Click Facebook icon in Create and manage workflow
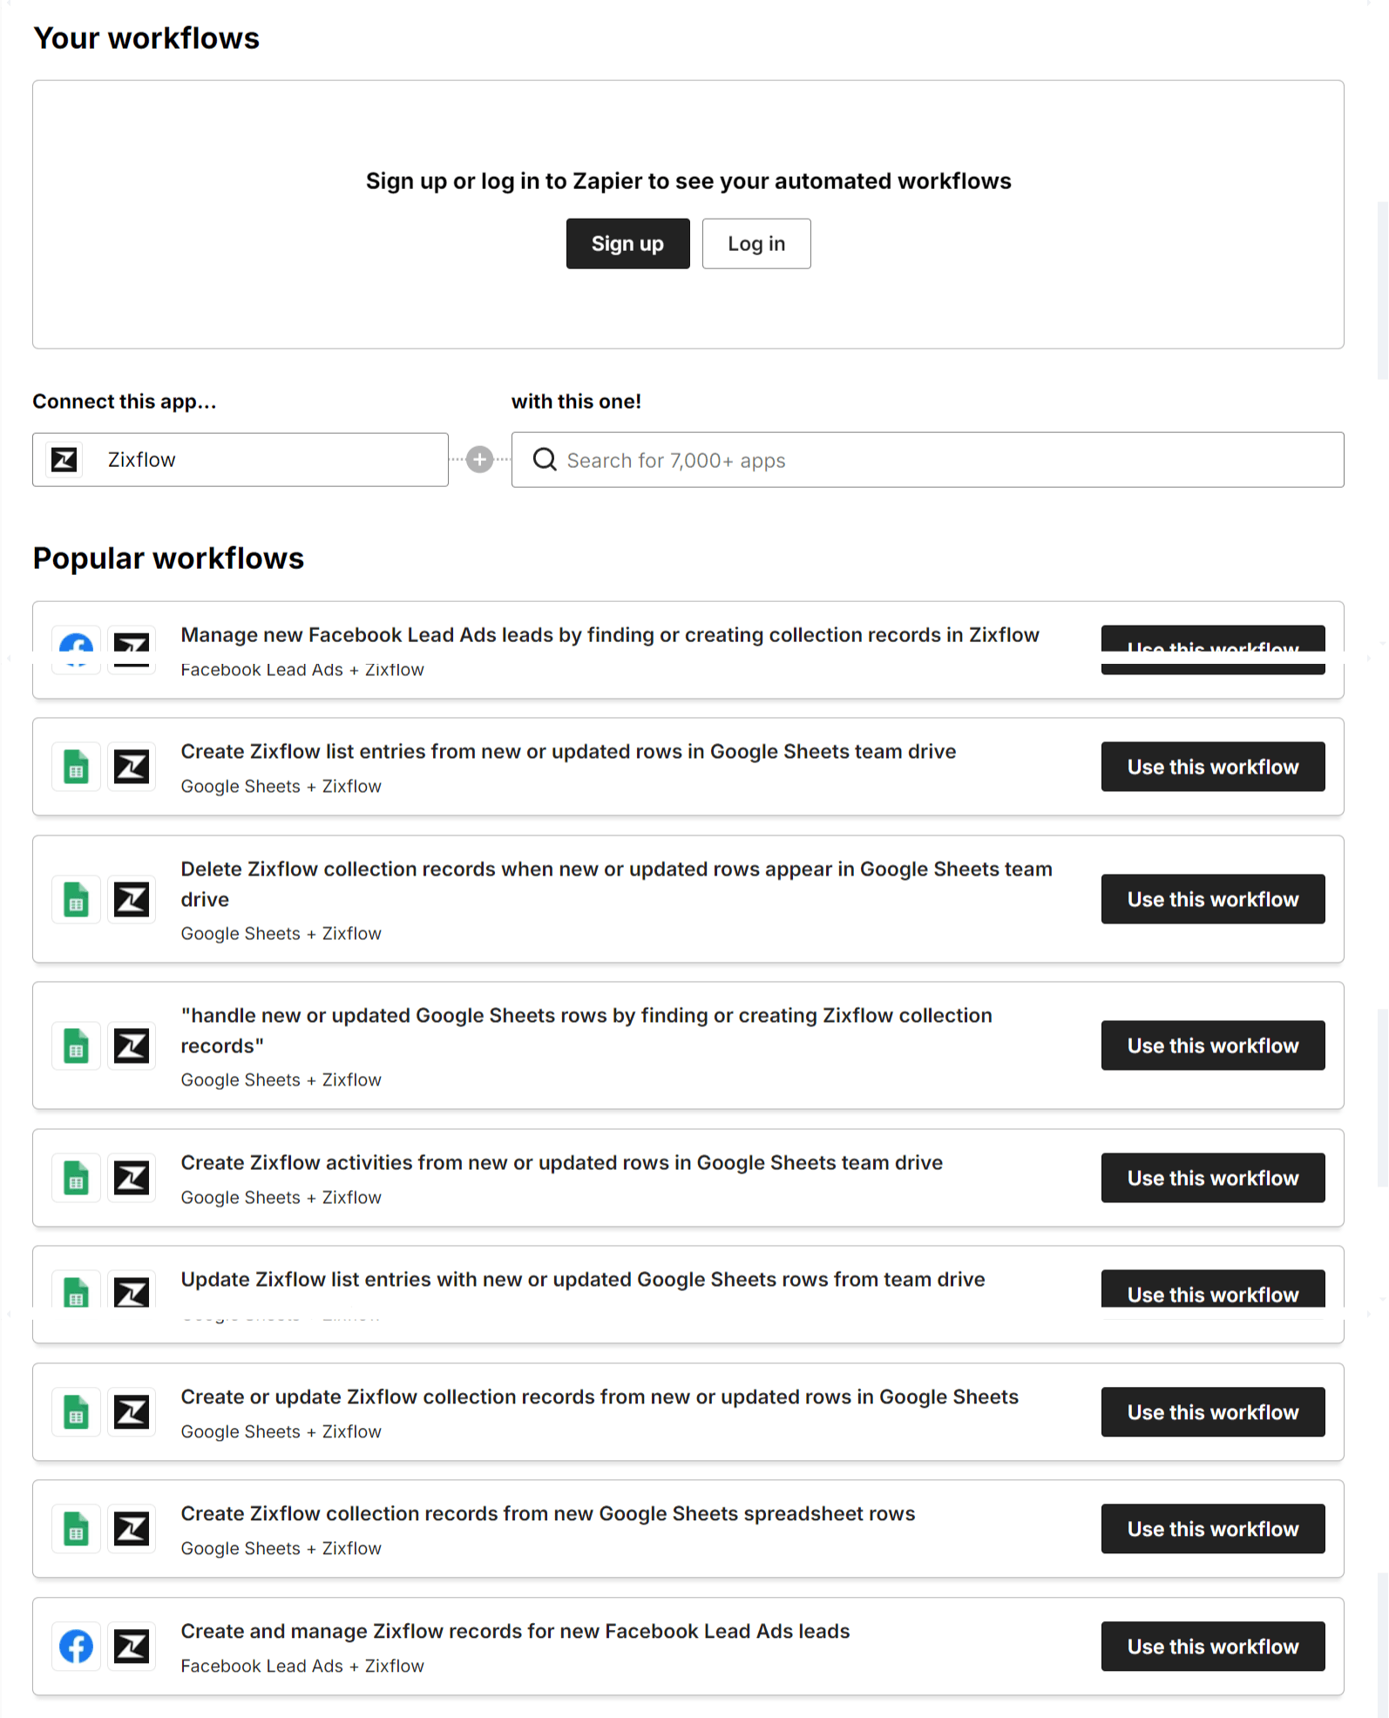Image resolution: width=1389 pixels, height=1718 pixels. [x=77, y=1647]
